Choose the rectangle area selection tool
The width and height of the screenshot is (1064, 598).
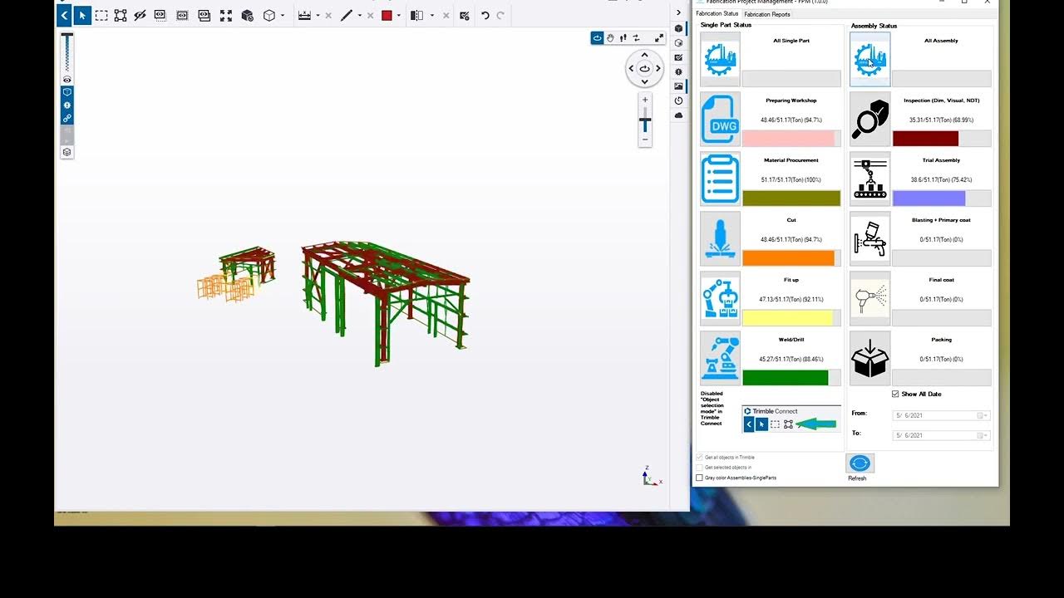click(101, 15)
